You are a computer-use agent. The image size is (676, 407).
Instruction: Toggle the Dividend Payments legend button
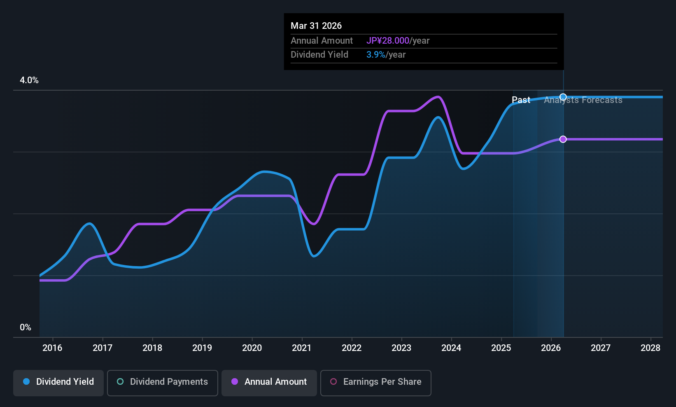(163, 383)
